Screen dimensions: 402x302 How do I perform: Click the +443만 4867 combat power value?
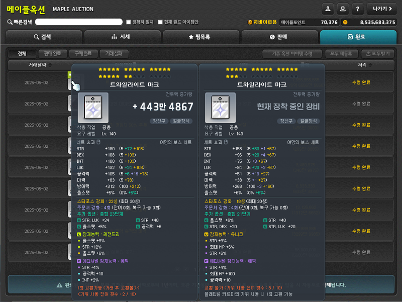click(162, 107)
